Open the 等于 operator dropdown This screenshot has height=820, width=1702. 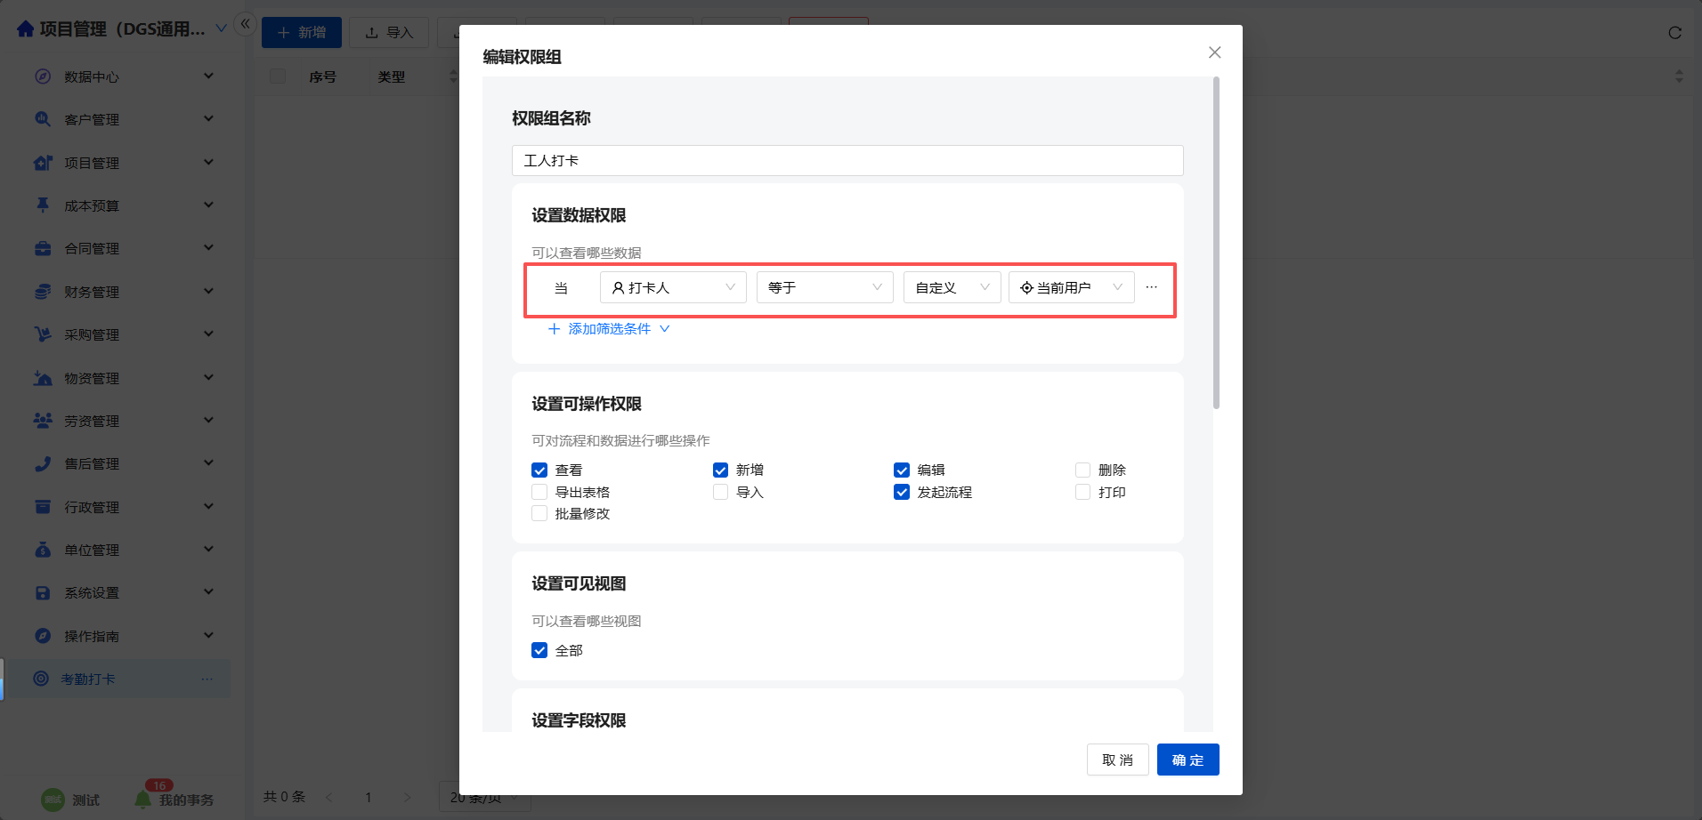click(x=824, y=287)
